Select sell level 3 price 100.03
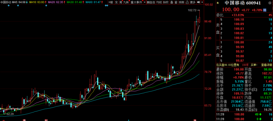The width and height of the screenshot is (273, 121). (x=239, y=29)
